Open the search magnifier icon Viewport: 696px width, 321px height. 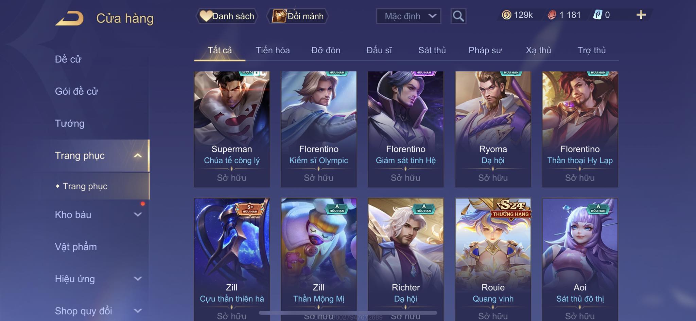(x=458, y=16)
